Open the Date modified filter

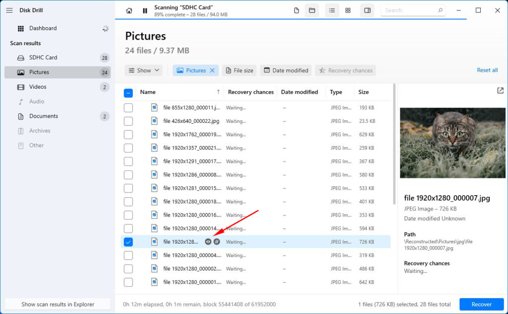285,70
